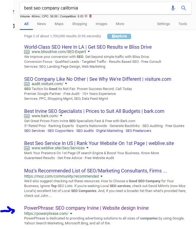
Task: Star the keyword next to Competition
Action: coord(86,16)
